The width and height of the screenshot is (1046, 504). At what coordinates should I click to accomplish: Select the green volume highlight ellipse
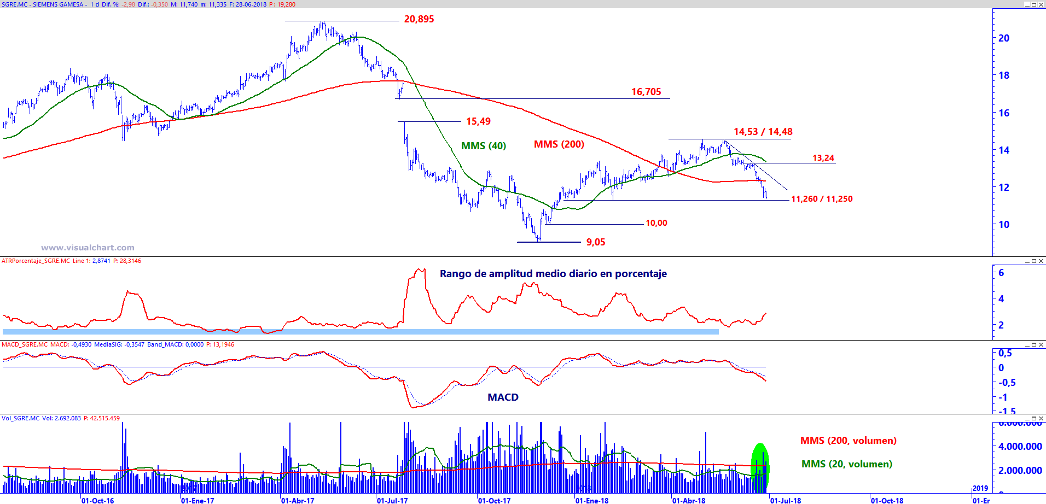click(x=760, y=467)
